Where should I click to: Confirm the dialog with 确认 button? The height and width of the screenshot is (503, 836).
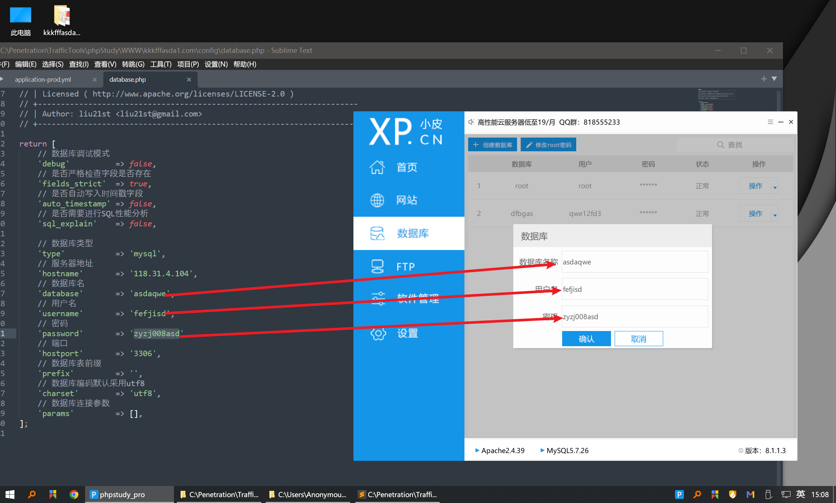click(586, 339)
